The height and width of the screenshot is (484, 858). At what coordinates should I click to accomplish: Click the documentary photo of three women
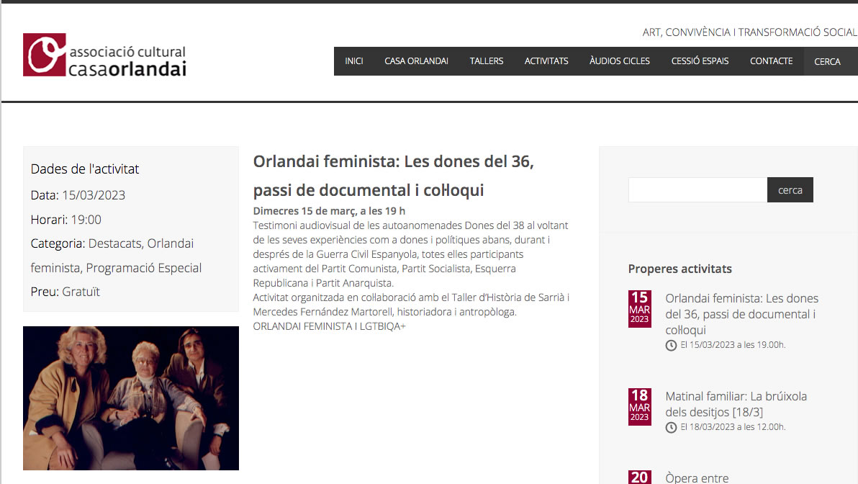(x=131, y=398)
